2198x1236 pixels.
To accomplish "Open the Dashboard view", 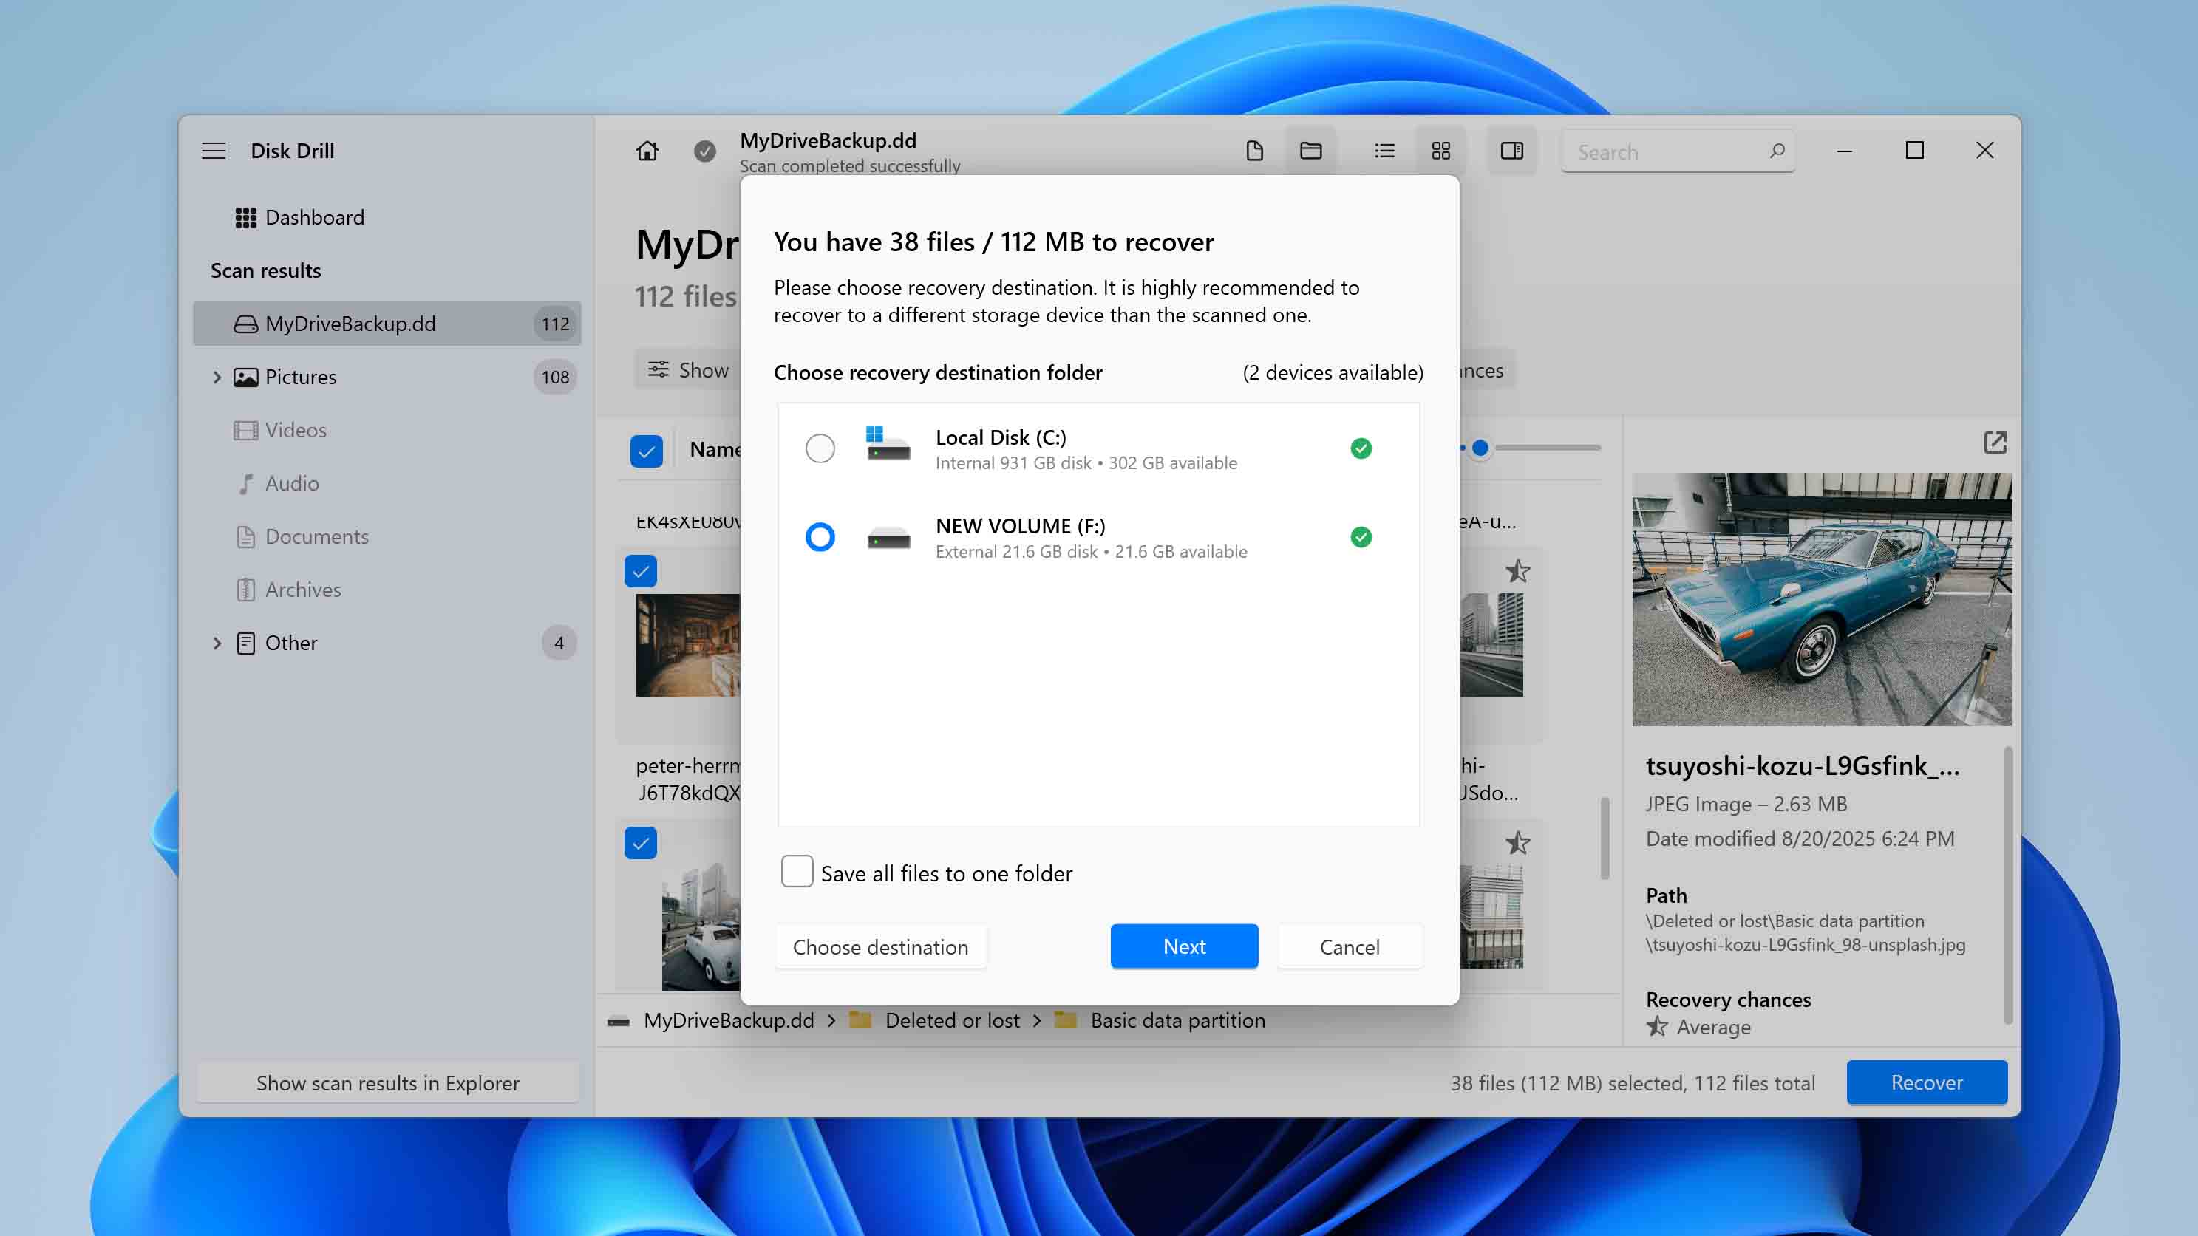I will click(314, 216).
